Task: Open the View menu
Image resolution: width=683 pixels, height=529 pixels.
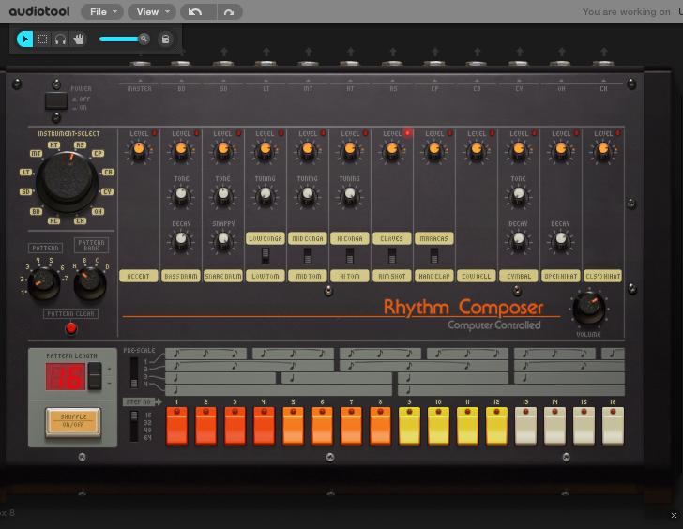Action: tap(152, 12)
